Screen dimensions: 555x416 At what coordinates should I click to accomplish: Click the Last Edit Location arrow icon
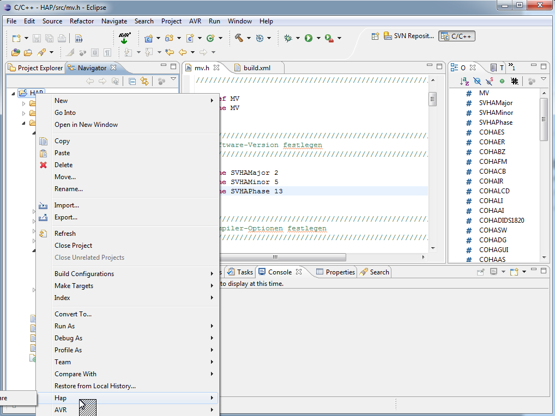point(170,52)
